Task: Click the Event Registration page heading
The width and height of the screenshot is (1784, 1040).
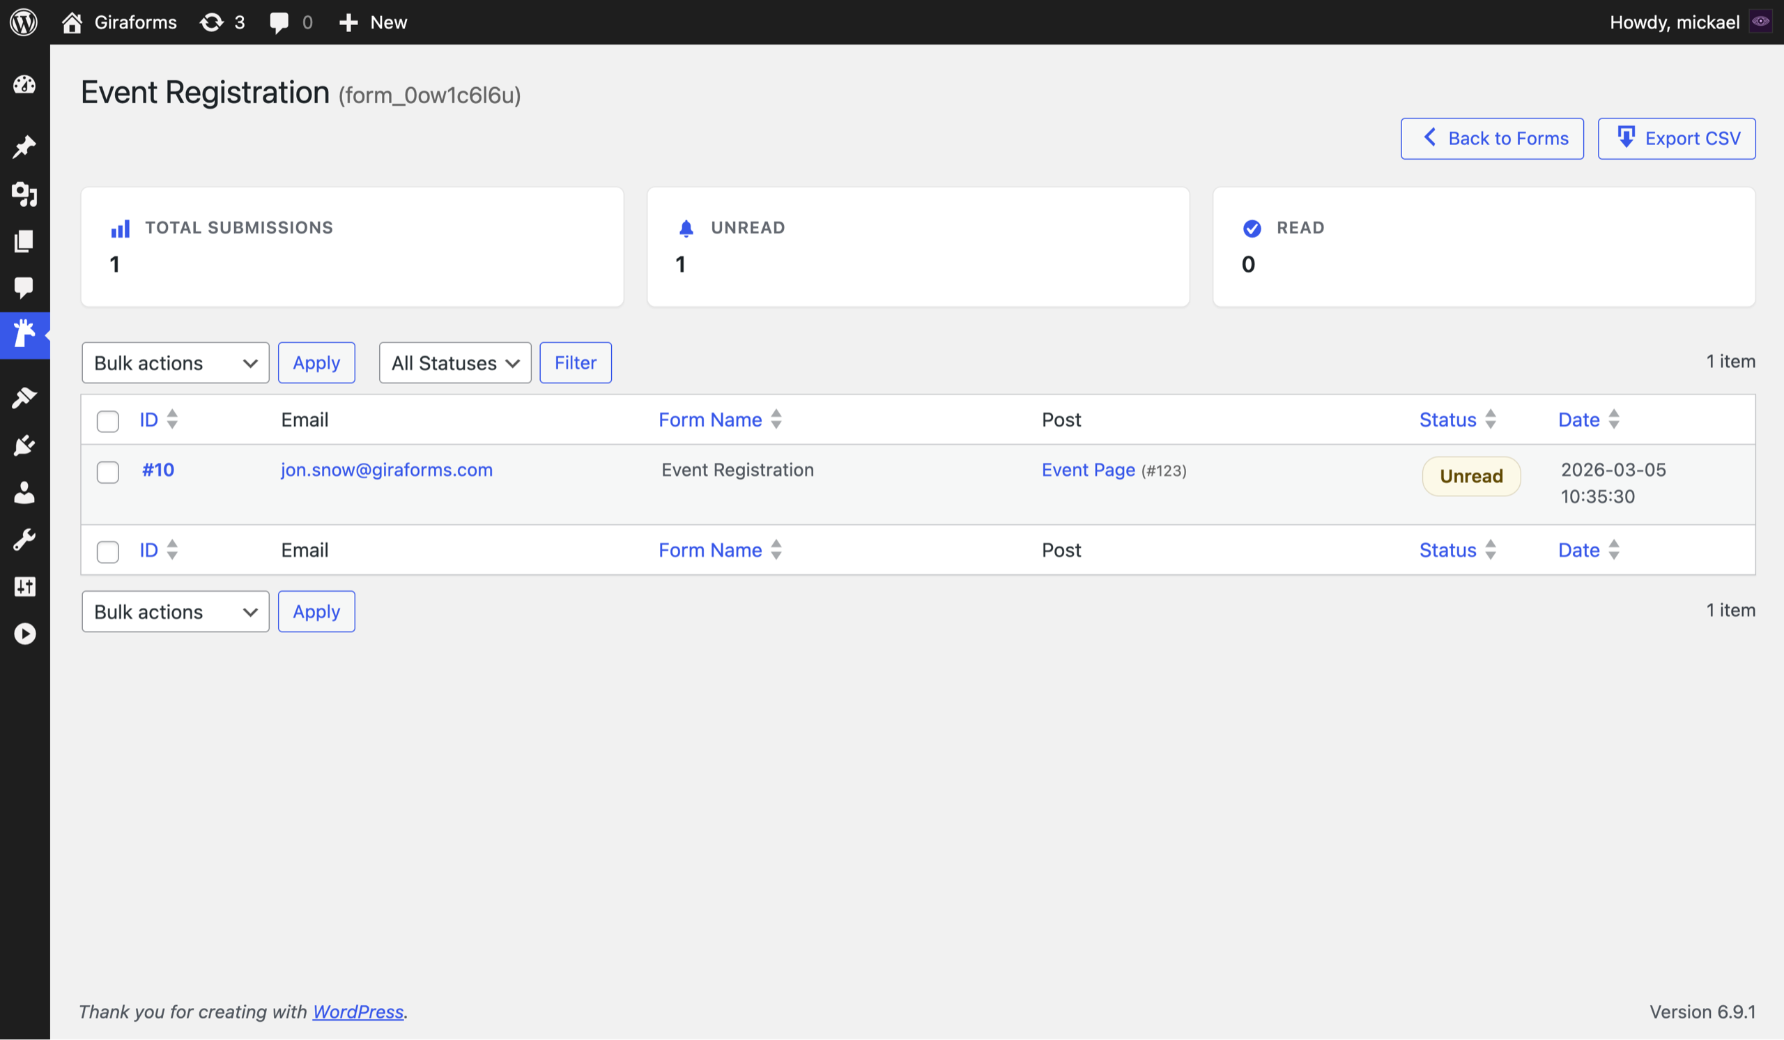Action: pyautogui.click(x=206, y=93)
